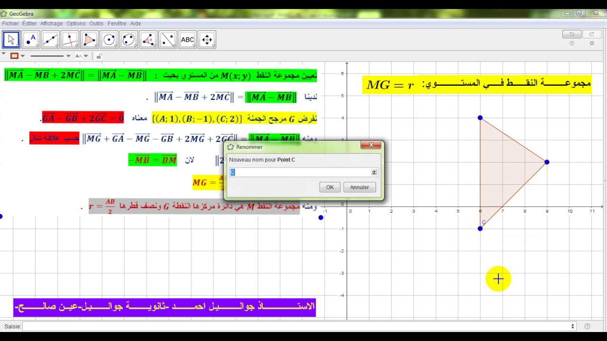The image size is (607, 341).
Task: Open the Fichier menu
Action: tap(10, 23)
